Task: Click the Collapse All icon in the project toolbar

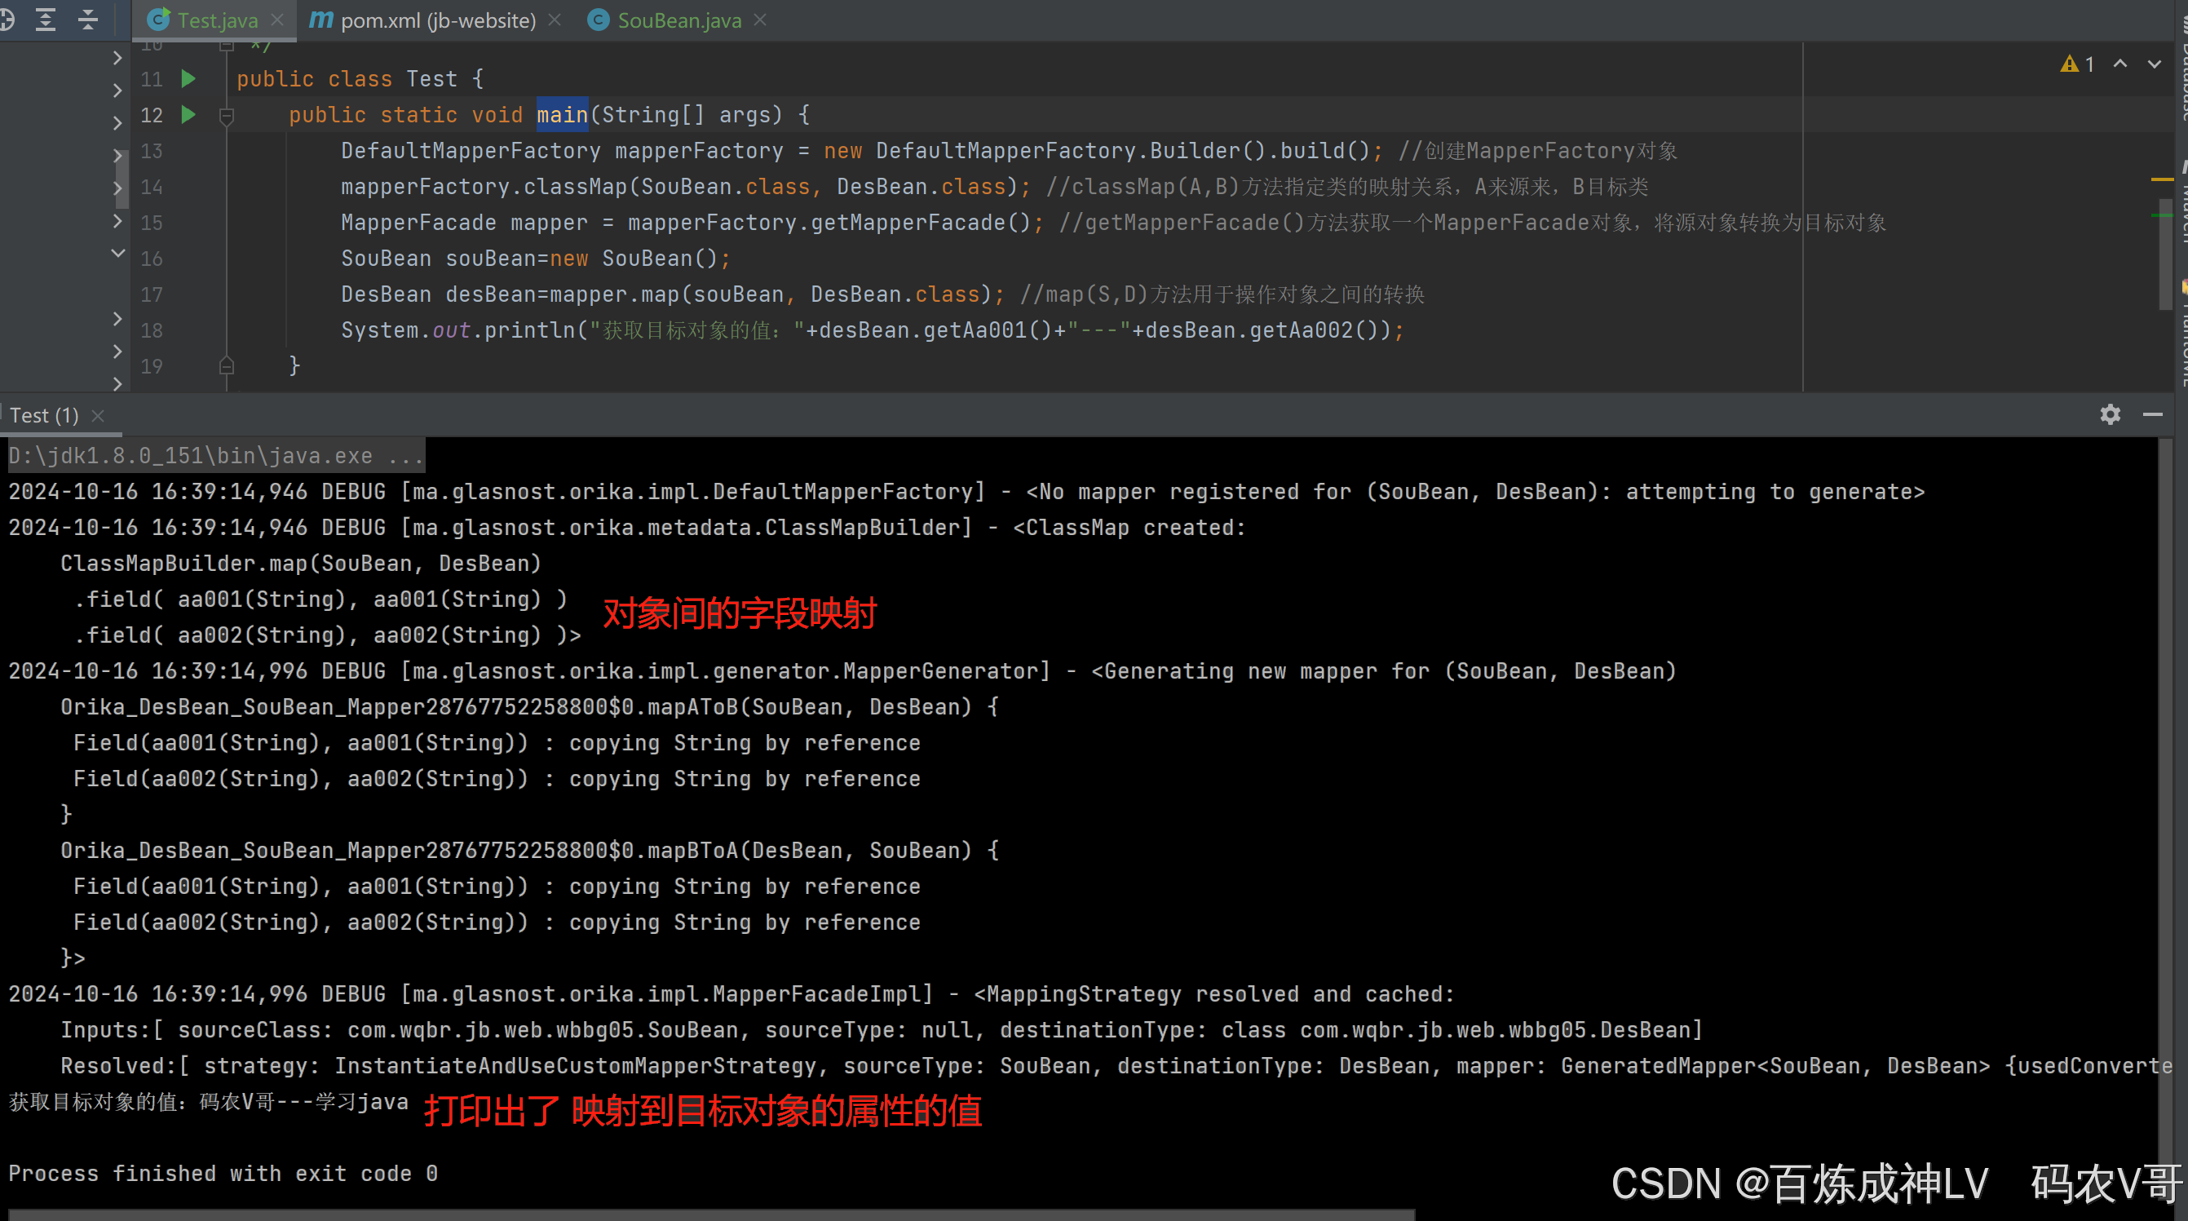Action: pos(87,19)
